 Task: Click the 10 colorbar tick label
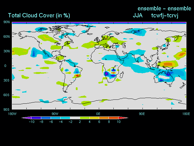119,122
